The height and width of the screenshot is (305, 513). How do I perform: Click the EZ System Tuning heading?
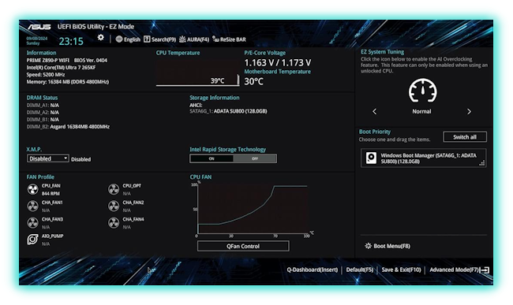coord(382,52)
